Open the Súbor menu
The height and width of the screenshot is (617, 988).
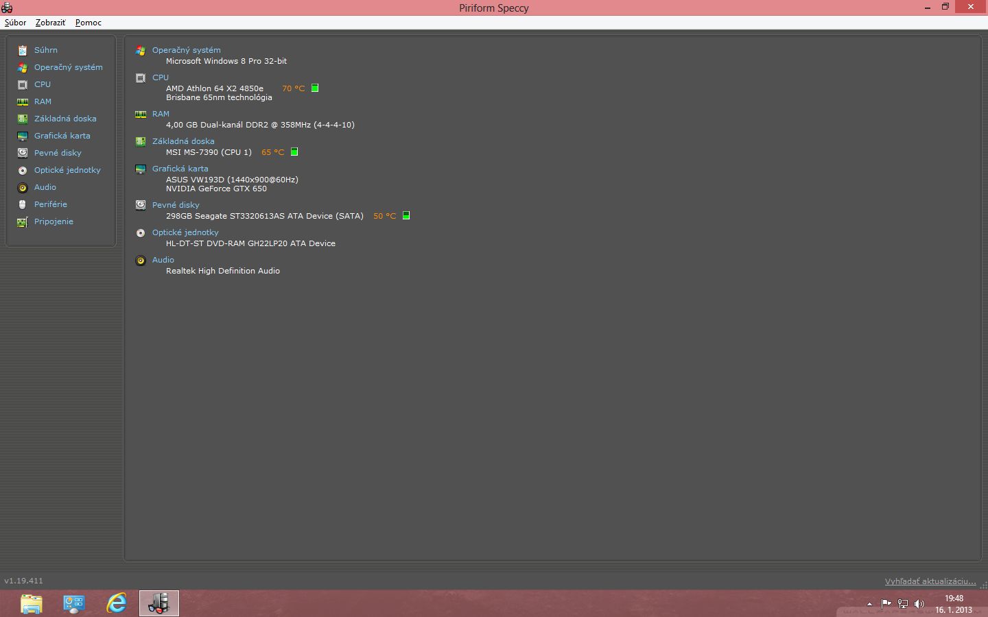15,23
